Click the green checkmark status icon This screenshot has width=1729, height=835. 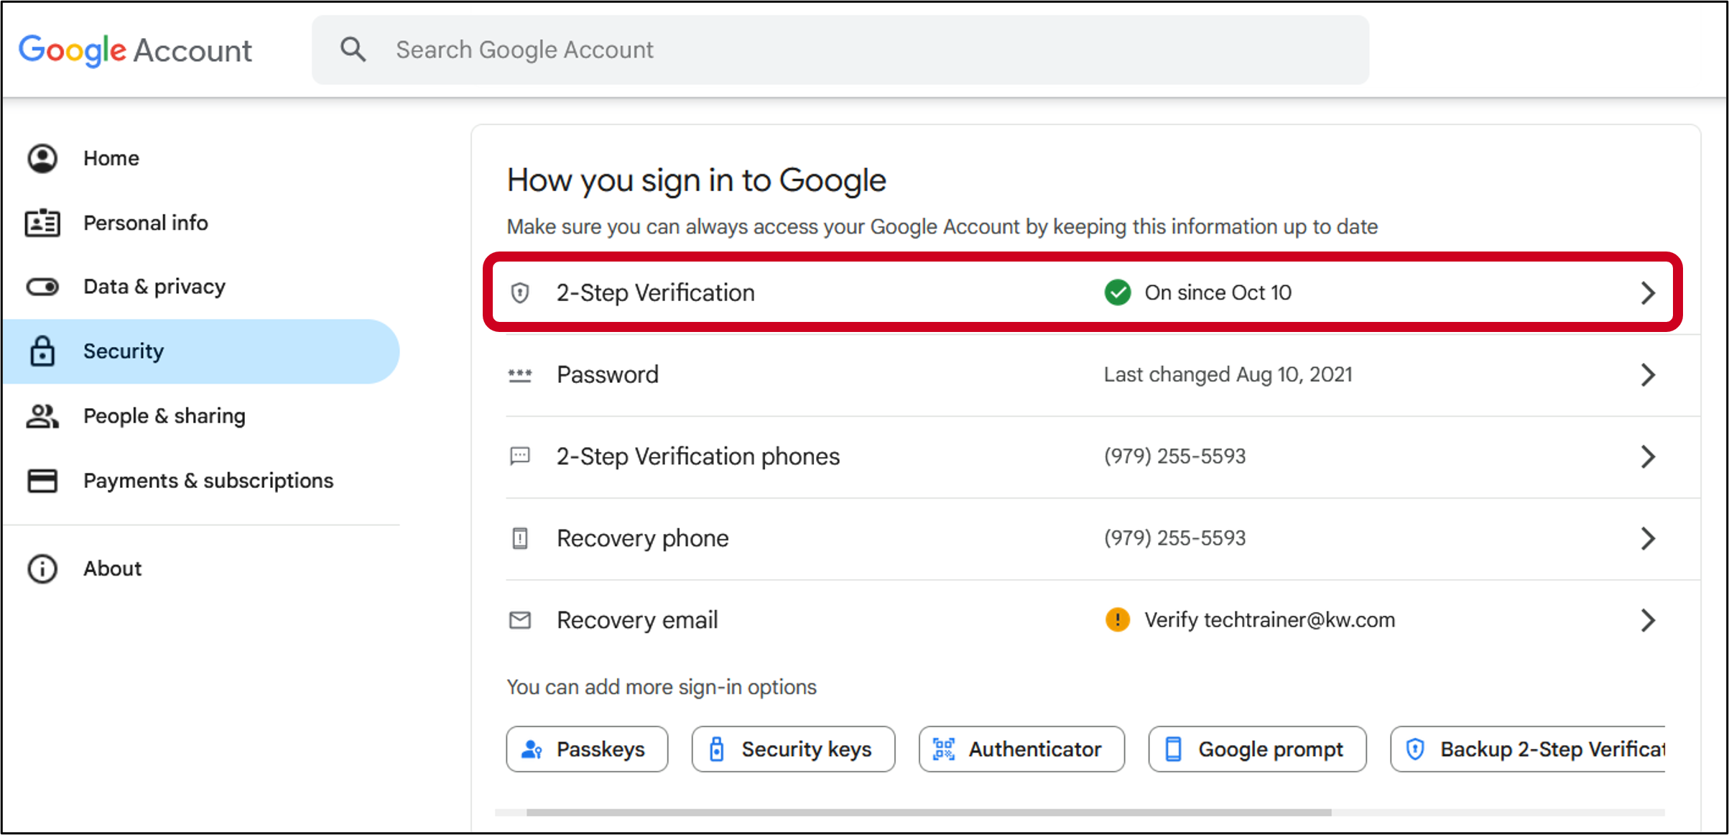click(x=1118, y=292)
